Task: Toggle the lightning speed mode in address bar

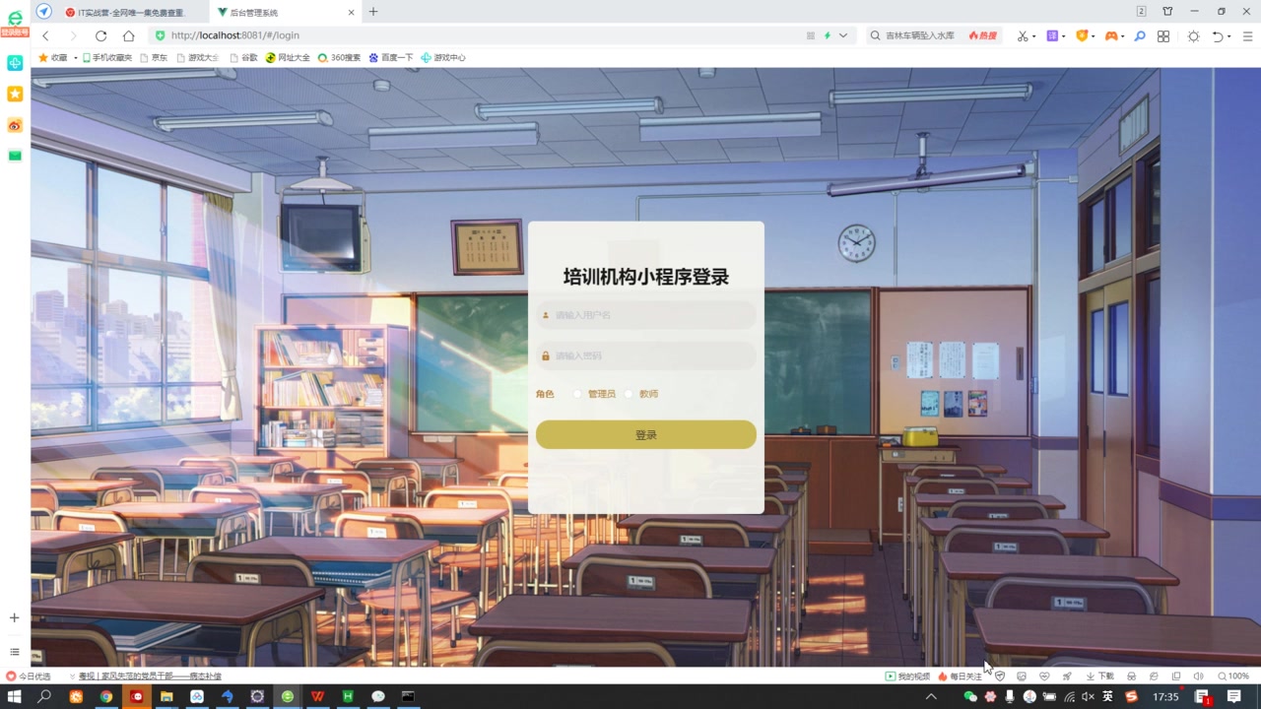Action: 828,35
